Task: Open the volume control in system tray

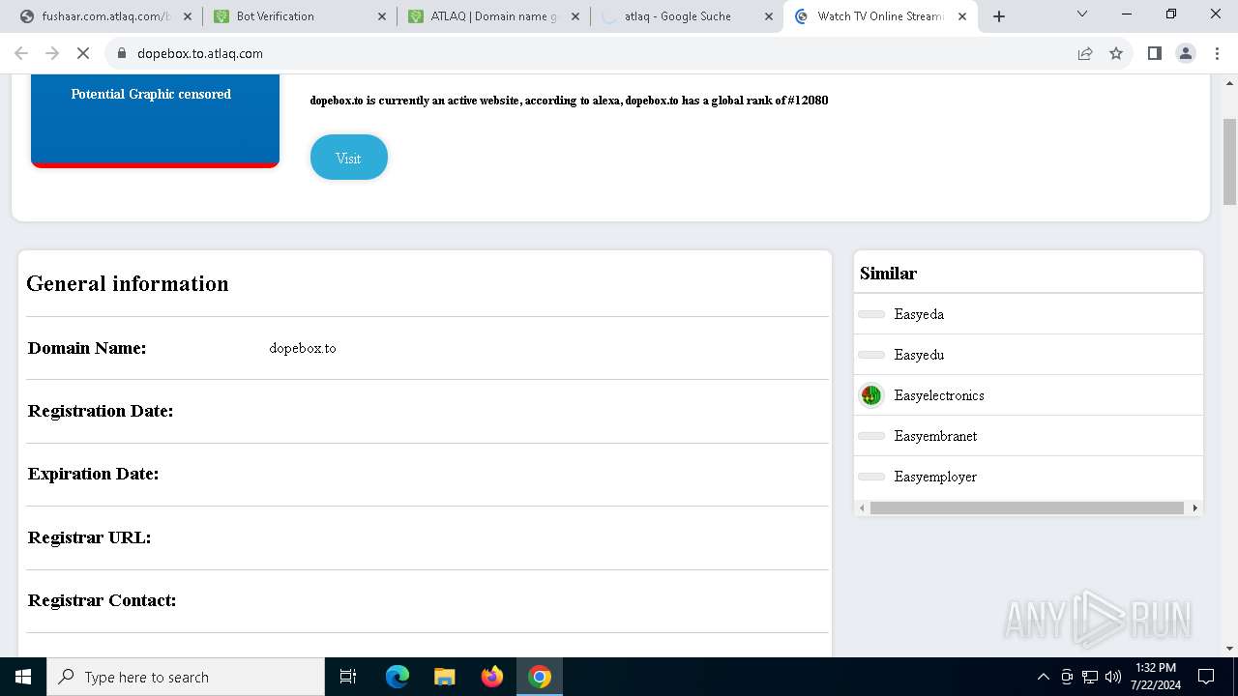Action: [x=1113, y=677]
